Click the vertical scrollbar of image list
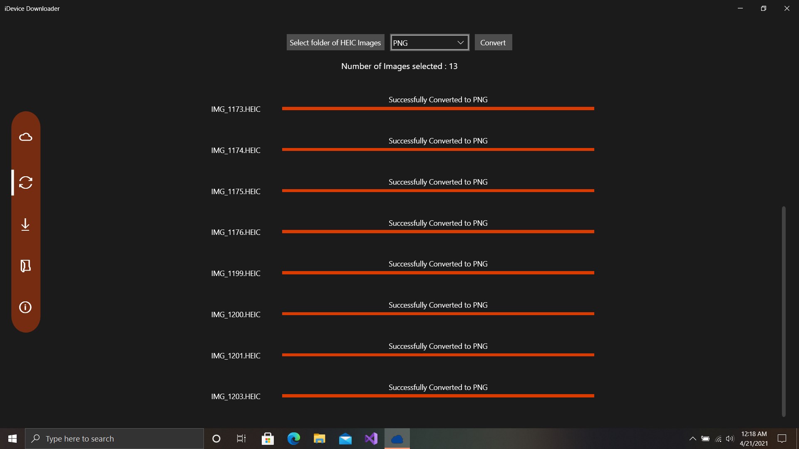Screen dimensions: 799x449 (783, 311)
